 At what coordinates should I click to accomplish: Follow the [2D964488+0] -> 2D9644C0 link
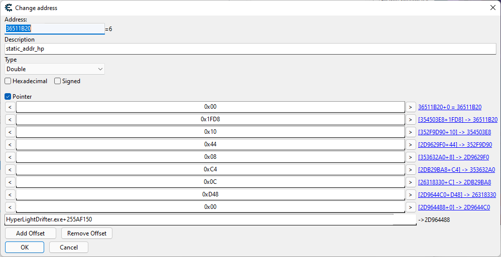[454, 207]
